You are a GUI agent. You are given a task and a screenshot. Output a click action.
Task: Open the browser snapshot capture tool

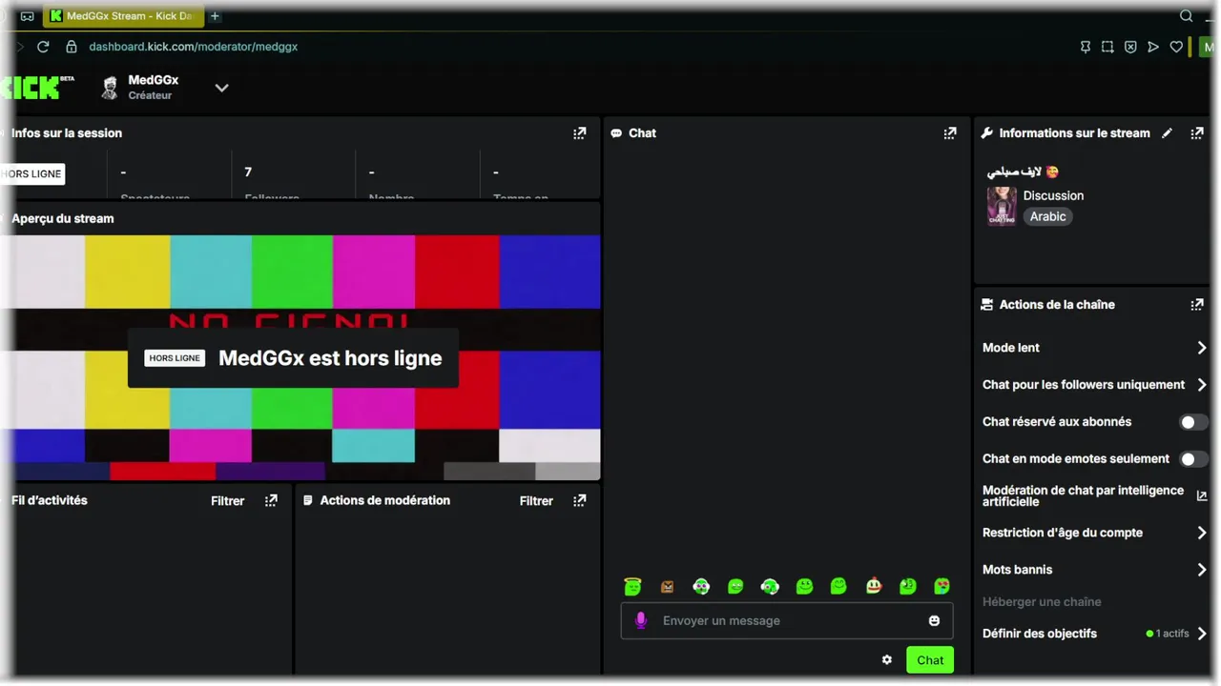click(1107, 47)
